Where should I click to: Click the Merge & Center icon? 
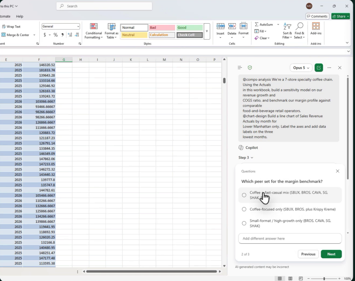pyautogui.click(x=3, y=35)
